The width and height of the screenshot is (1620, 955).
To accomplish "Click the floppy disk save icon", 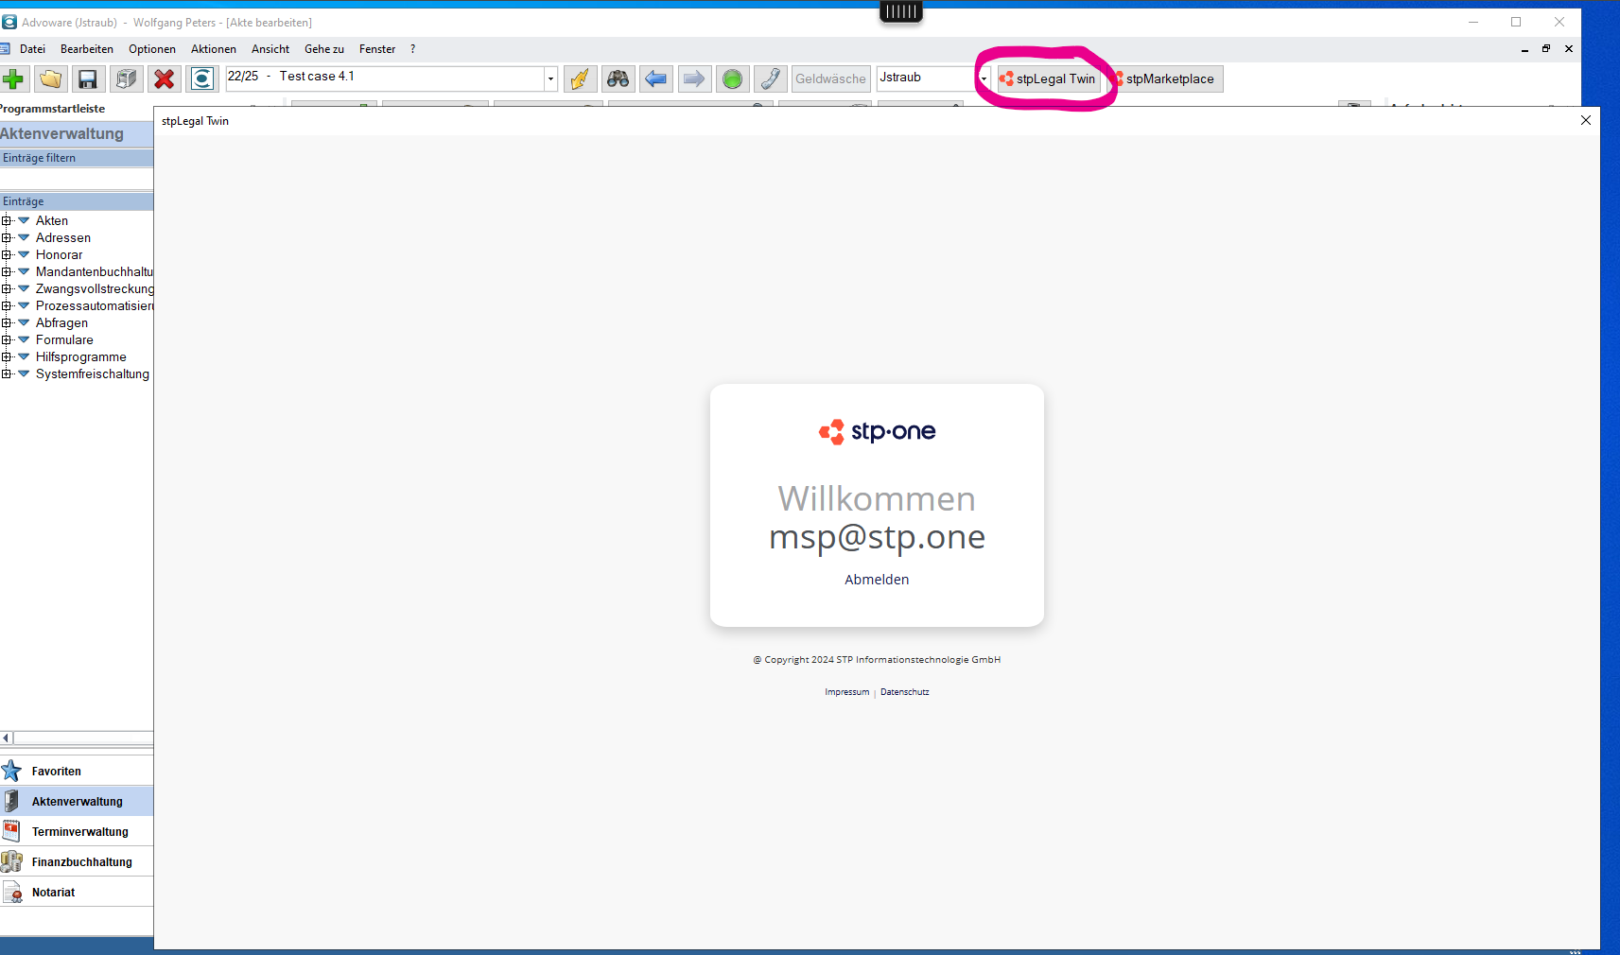I will coord(87,79).
